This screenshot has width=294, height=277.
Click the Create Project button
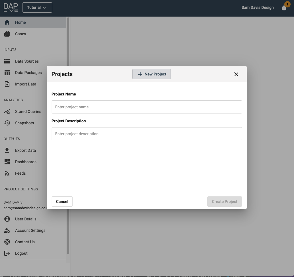224,202
